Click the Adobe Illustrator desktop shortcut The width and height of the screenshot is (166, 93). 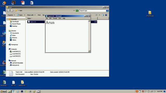pos(13,3)
